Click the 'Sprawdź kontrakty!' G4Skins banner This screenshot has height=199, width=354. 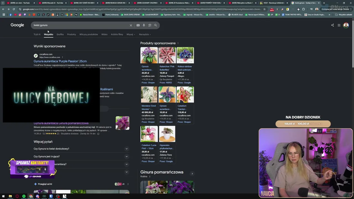pos(32,169)
